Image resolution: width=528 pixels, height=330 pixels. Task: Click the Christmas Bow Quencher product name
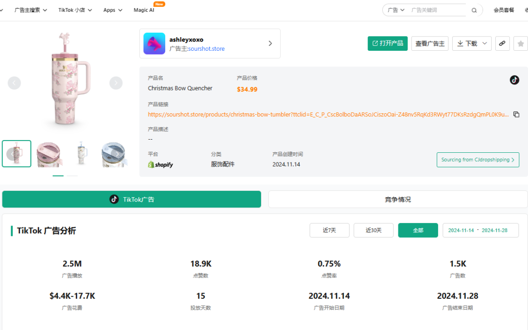[180, 88]
